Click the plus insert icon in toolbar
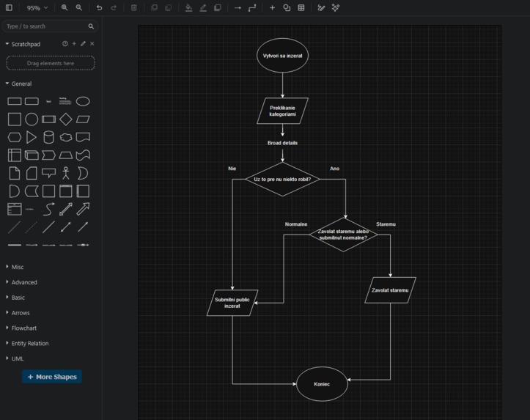This screenshot has height=420, width=530. [272, 7]
